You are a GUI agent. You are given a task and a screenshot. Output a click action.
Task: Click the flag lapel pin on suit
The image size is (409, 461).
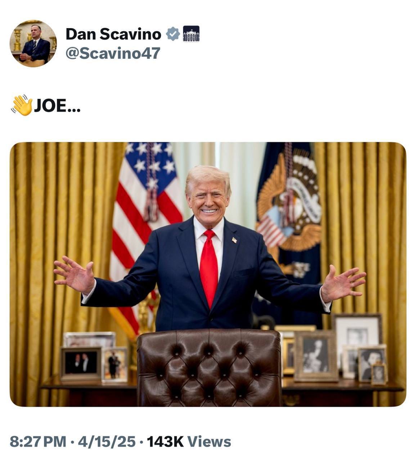234,240
